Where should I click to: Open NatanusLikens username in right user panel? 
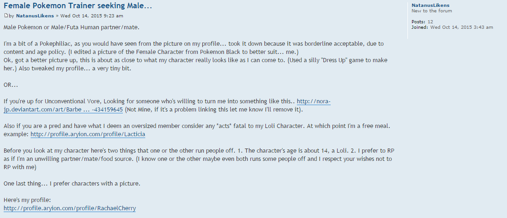(x=430, y=5)
